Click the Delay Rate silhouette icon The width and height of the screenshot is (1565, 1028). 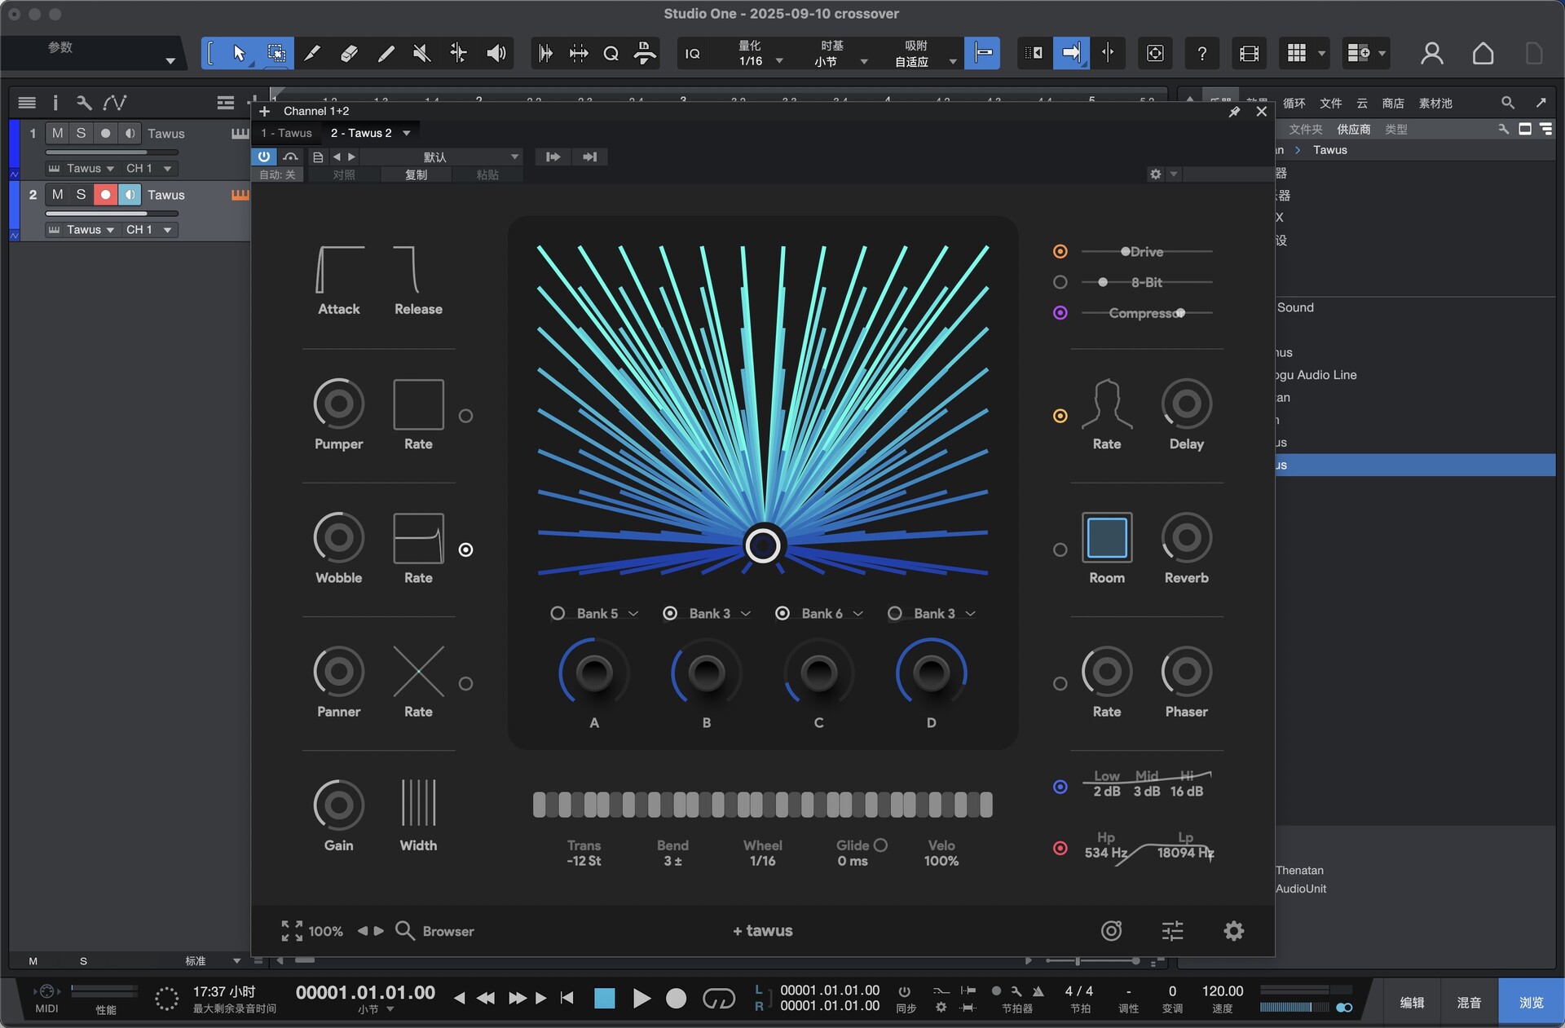coord(1106,404)
